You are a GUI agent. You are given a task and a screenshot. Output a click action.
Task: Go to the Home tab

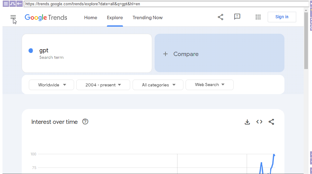[90, 18]
